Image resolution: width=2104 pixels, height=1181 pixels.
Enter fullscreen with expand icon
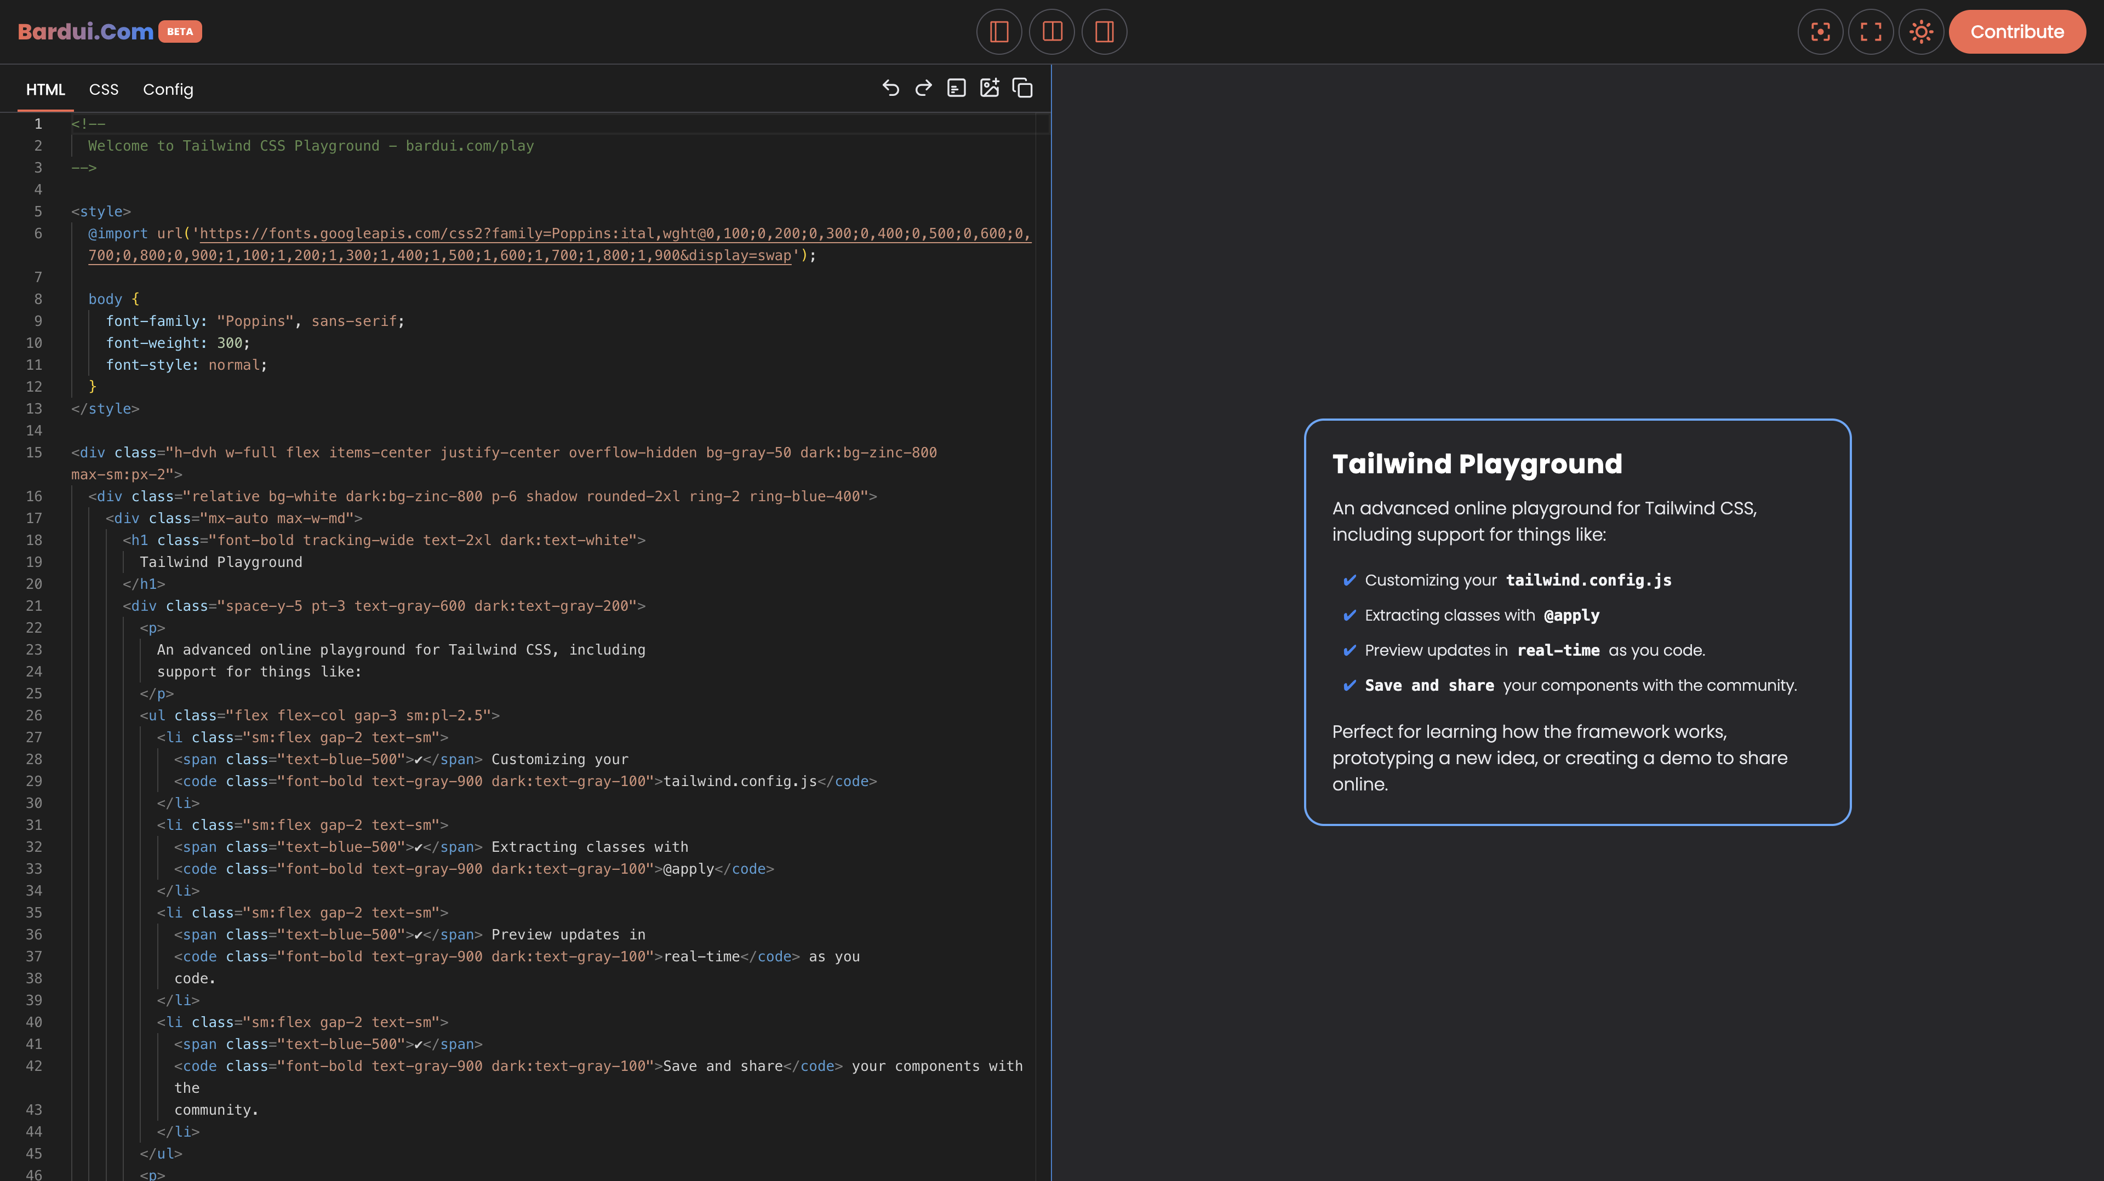[x=1871, y=32]
